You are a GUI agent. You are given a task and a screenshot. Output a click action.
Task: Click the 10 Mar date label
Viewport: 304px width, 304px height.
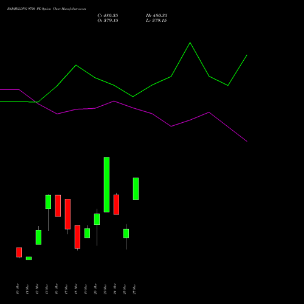click(x=18, y=289)
